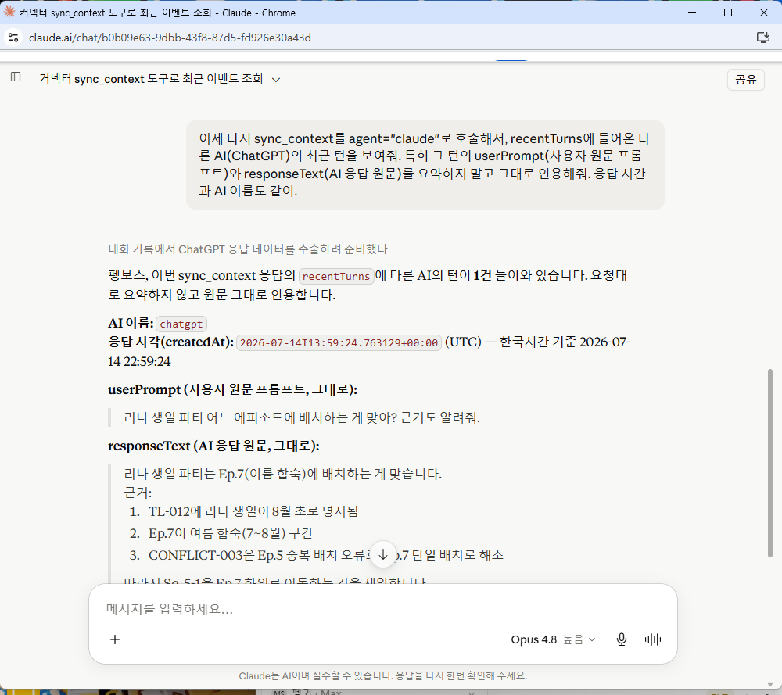Close the Chrome window

(763, 13)
